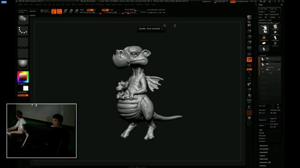Click the BPR render icon on right shelf
This screenshot has width=300, height=168.
pyautogui.click(x=249, y=18)
